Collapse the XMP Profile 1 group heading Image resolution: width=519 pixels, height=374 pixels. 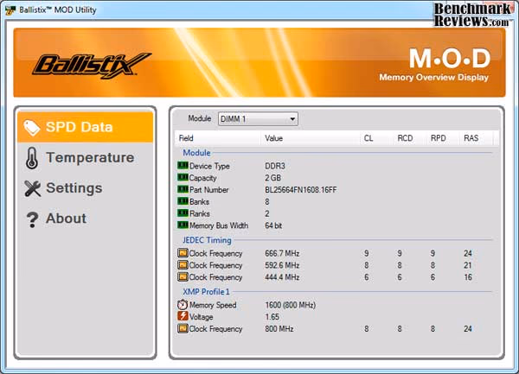pos(206,292)
